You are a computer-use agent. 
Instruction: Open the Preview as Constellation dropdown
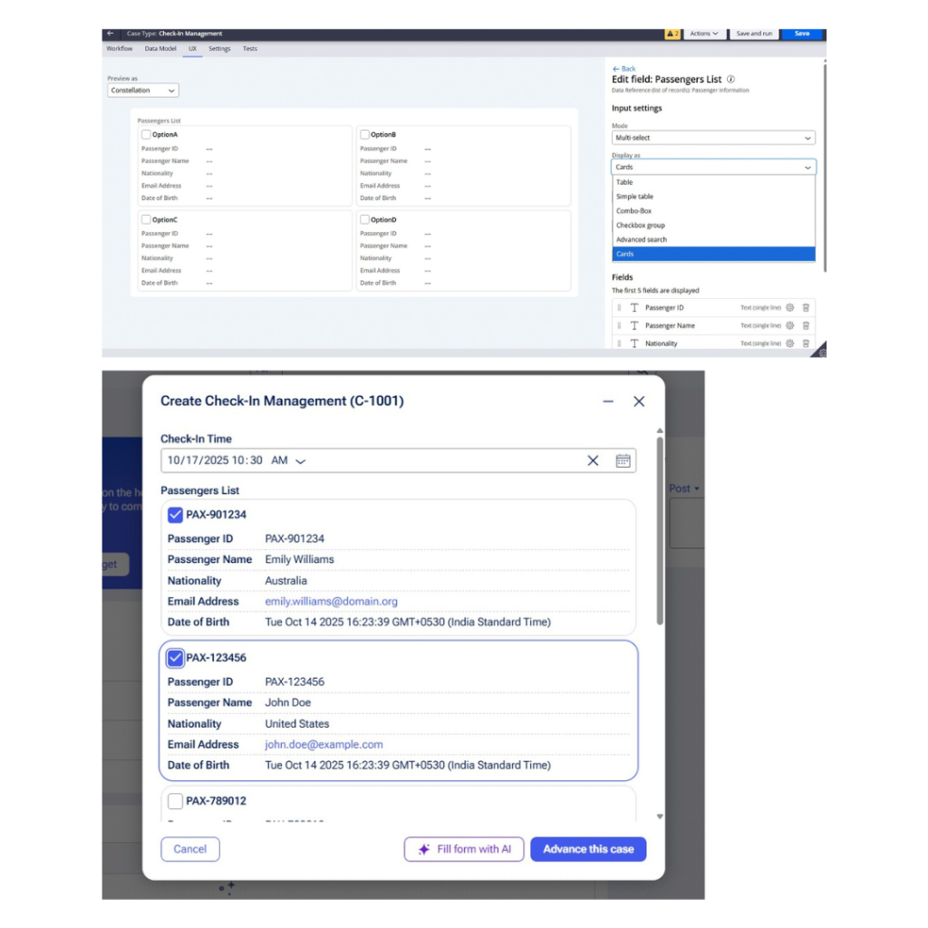click(x=143, y=91)
